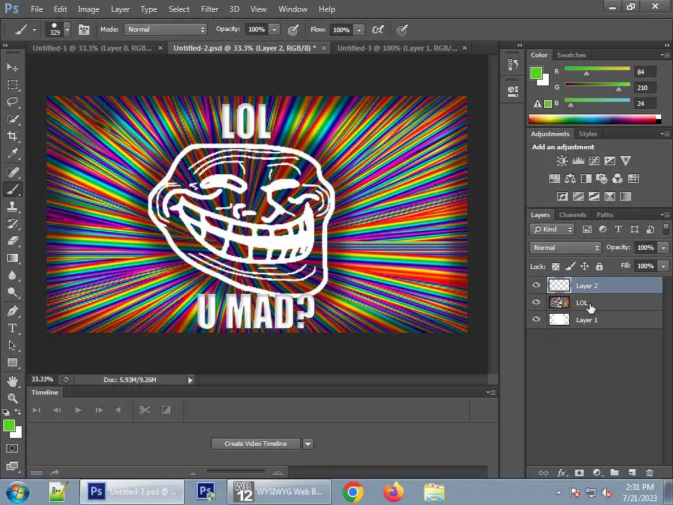
Task: Switch to the Paths tab
Action: (605, 215)
